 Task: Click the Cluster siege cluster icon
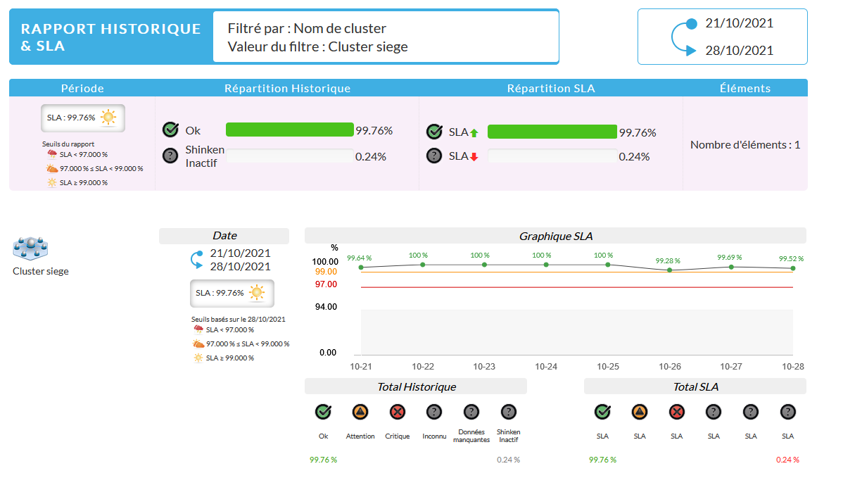click(30, 248)
